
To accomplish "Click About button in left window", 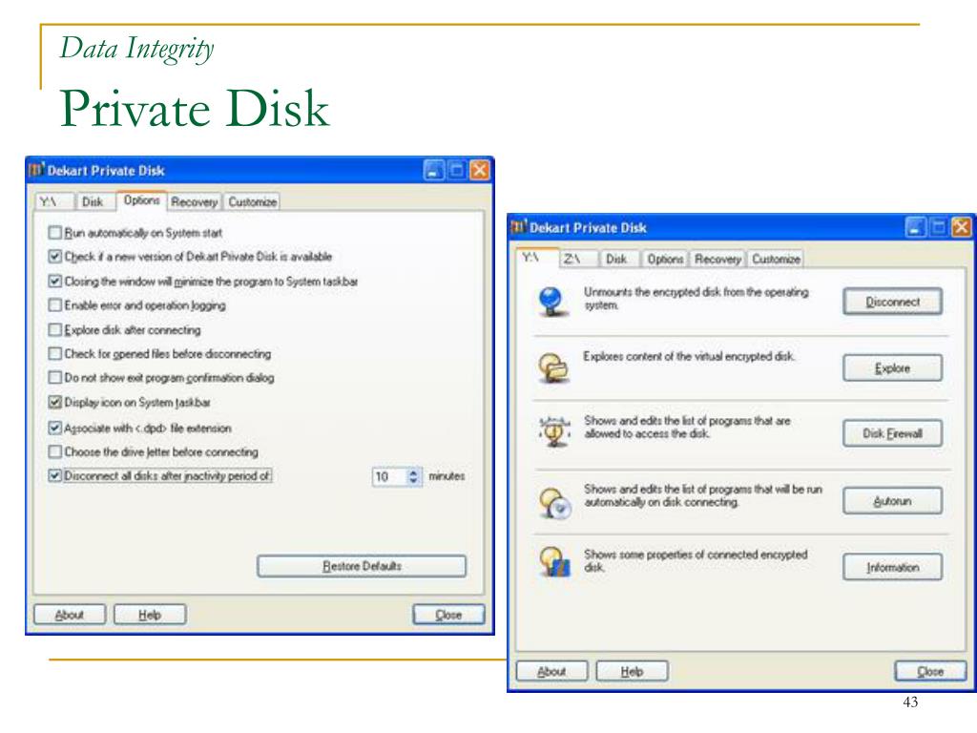I will [69, 615].
